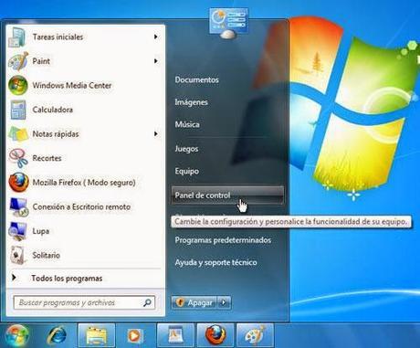Image resolution: width=420 pixels, height=348 pixels.
Task: Click the Solitario text label
Action: pyautogui.click(x=46, y=255)
